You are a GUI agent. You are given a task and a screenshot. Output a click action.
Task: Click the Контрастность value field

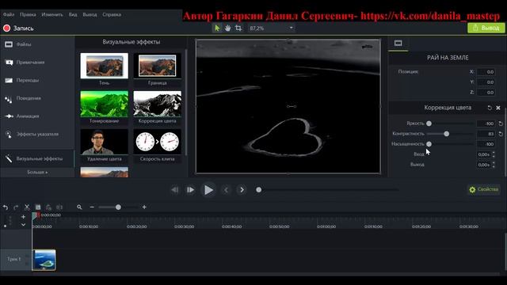coord(486,134)
